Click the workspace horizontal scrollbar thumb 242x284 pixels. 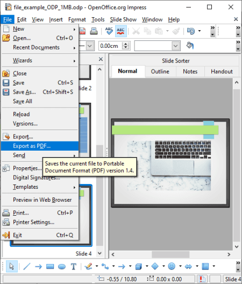point(170,254)
